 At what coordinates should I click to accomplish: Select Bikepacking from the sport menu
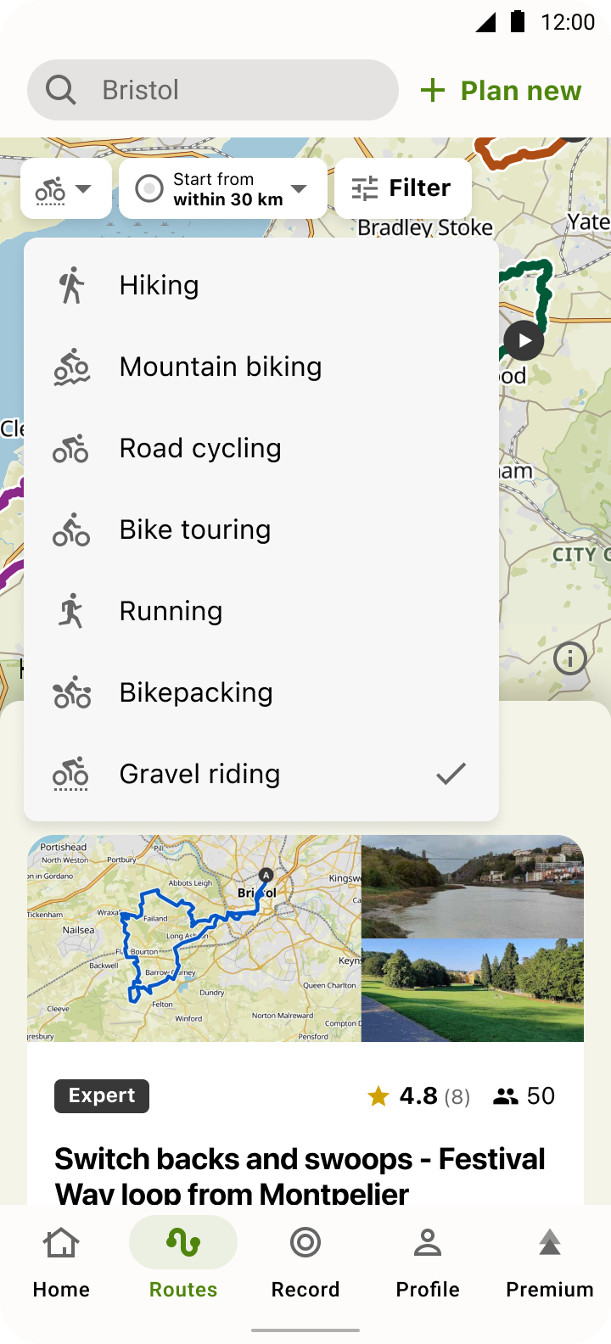[261, 692]
